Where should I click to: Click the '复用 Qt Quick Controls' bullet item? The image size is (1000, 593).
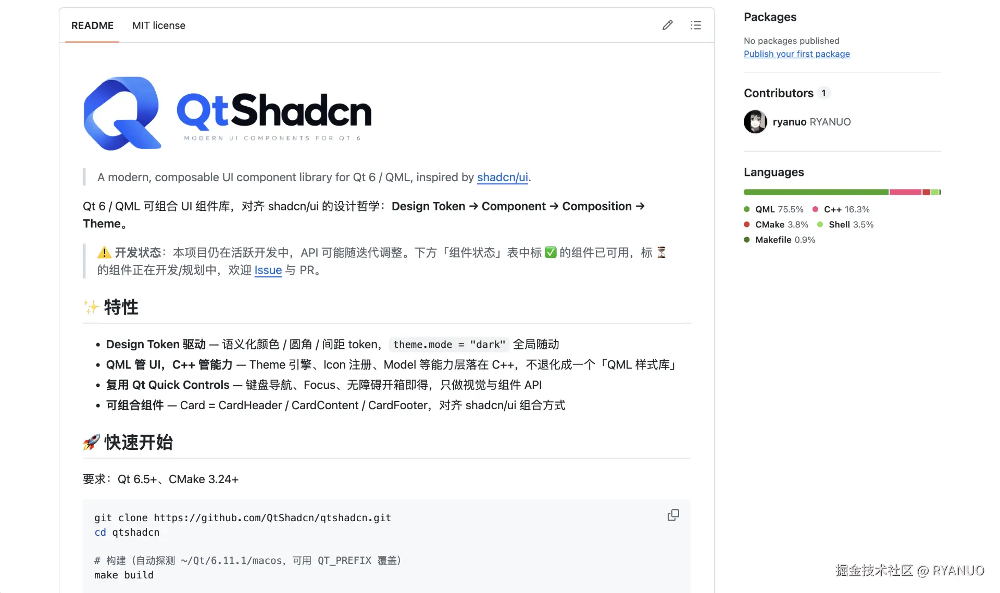coord(324,385)
